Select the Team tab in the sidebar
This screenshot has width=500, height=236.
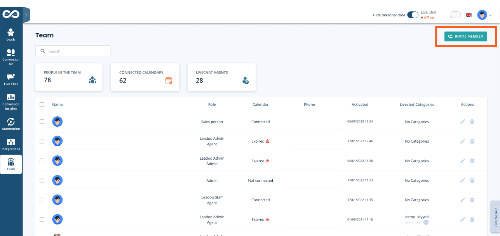click(11, 164)
